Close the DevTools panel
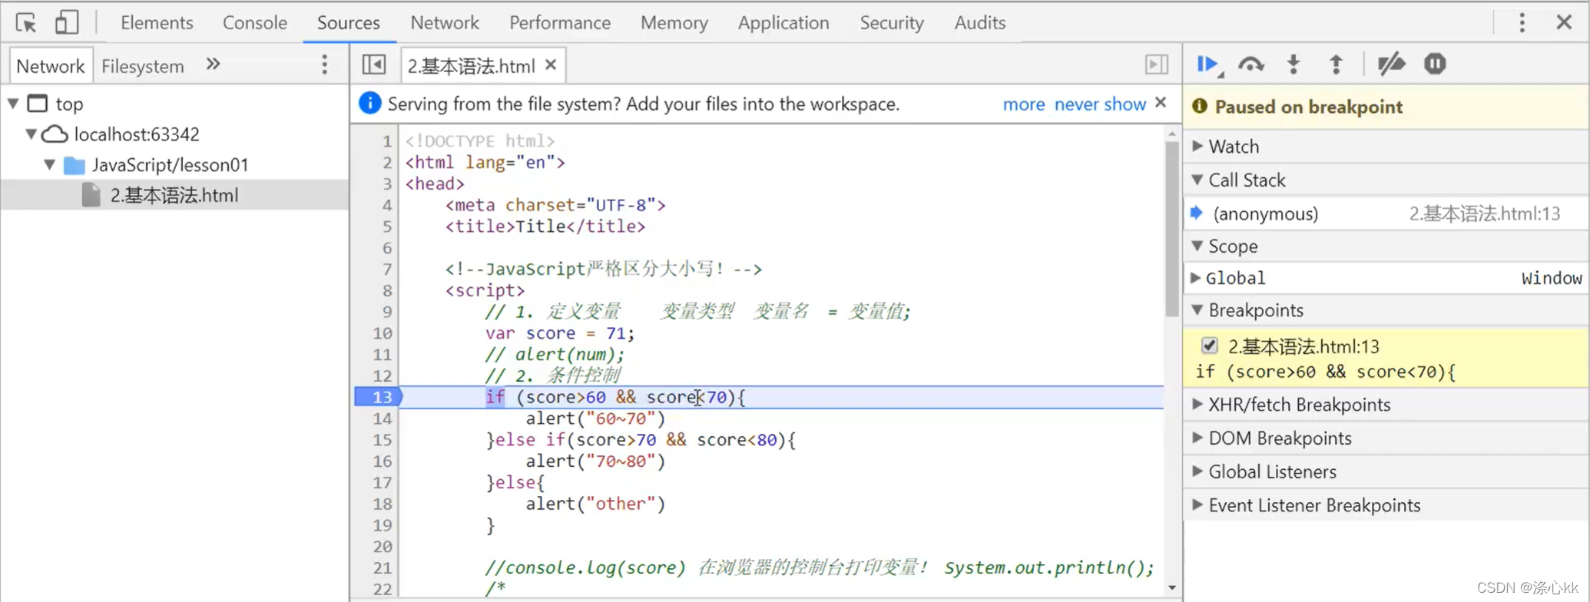This screenshot has width=1590, height=602. (1564, 22)
